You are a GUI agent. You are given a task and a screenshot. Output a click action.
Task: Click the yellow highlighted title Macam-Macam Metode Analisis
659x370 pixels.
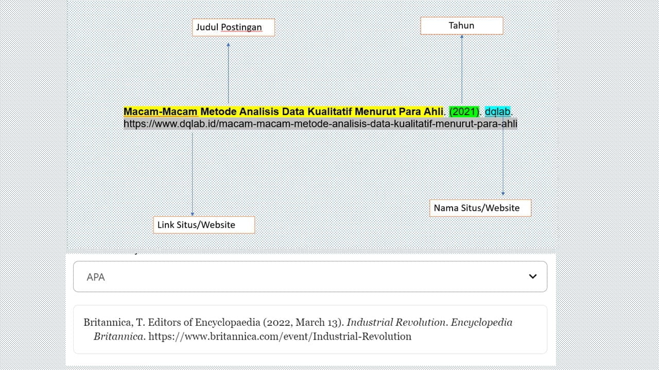283,112
